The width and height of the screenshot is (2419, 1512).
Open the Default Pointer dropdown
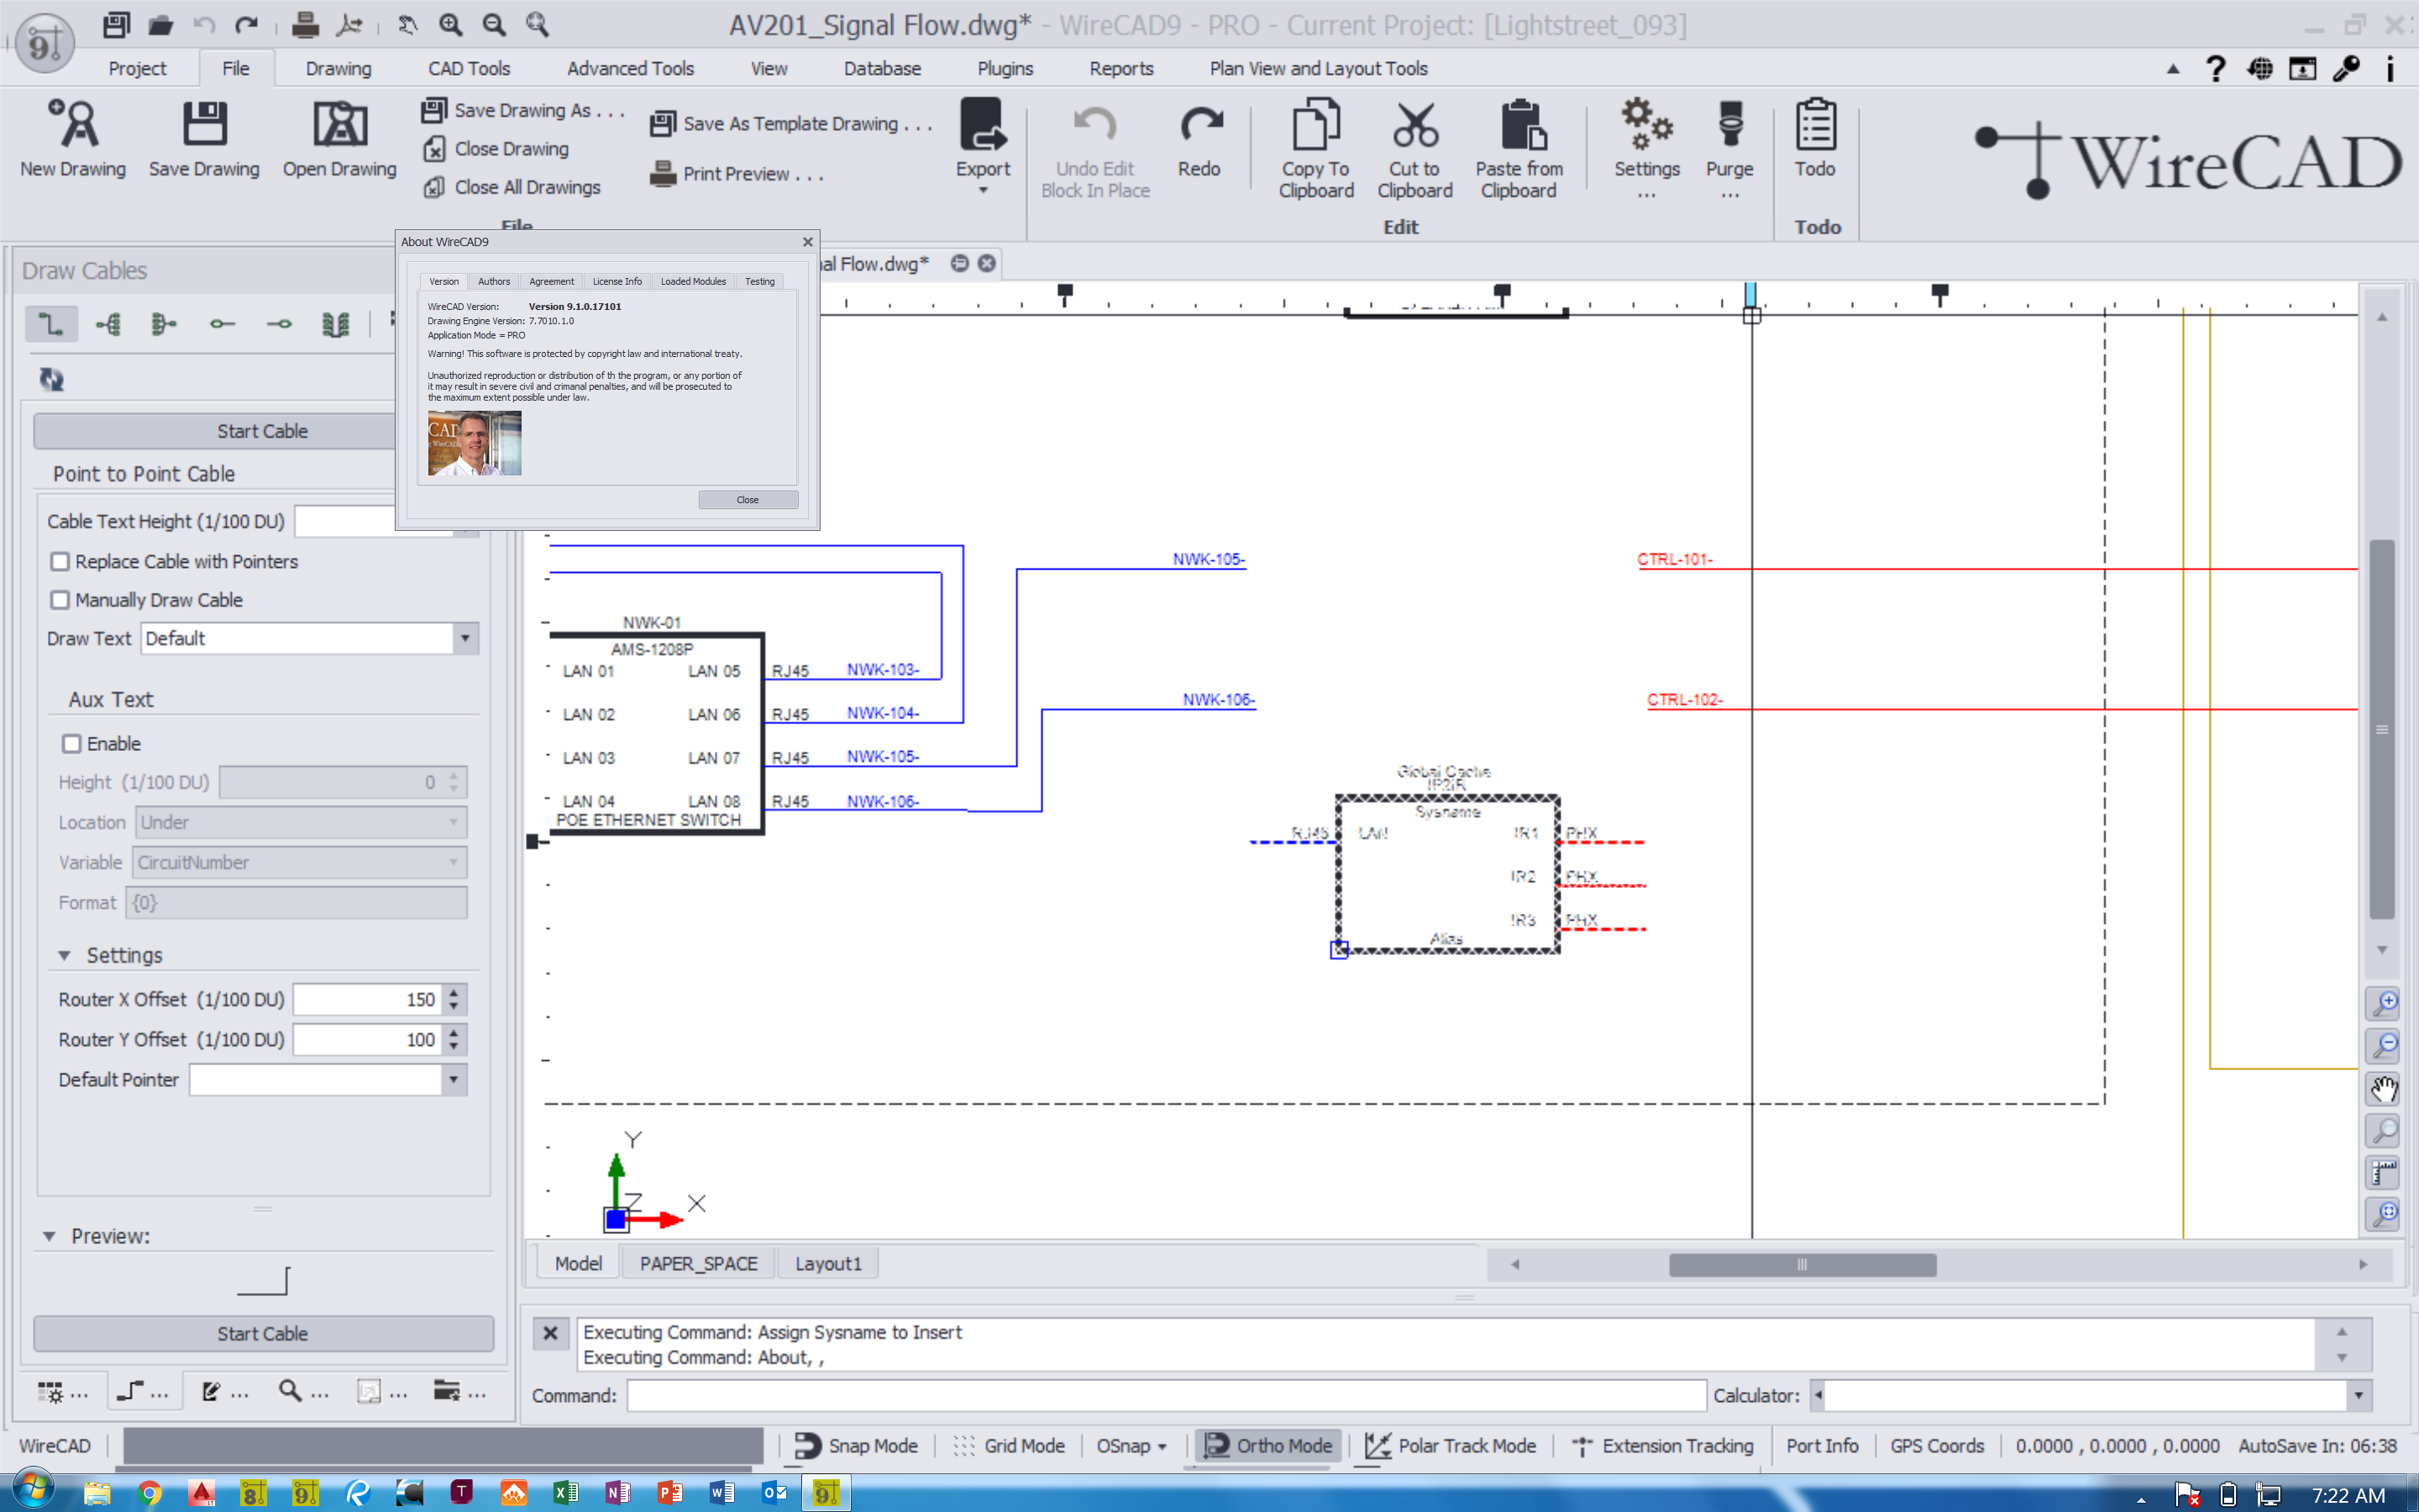tap(454, 1080)
